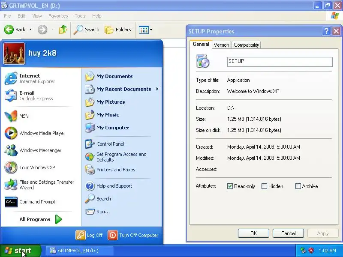
Task: Open the Favorites menu
Action: (58, 16)
